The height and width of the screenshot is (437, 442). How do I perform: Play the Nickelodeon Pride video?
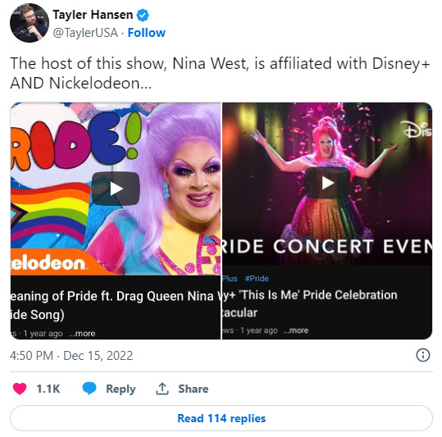(x=116, y=189)
